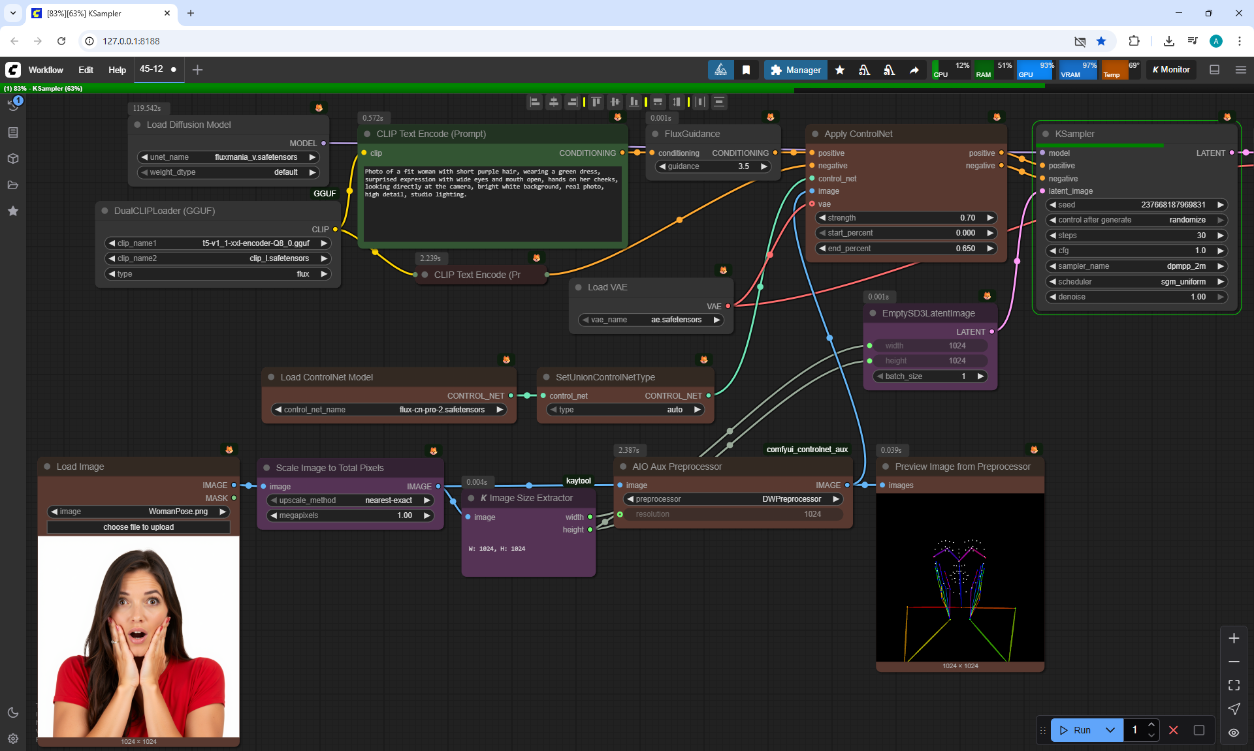Adjust ControlNet strength 0.70 slider
1254x751 pixels.
point(906,218)
